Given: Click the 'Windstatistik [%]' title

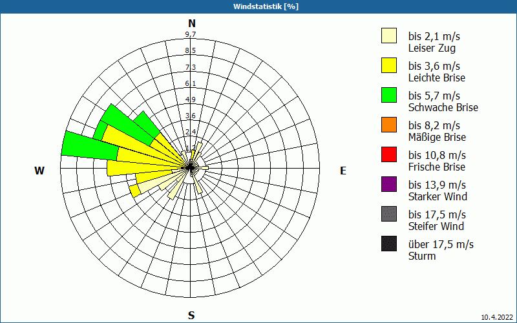Looking at the screenshot, I should click(x=266, y=6).
